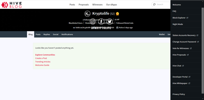The image size is (204, 100).
Task: Select the Posts profile tab
Action: 38,34
